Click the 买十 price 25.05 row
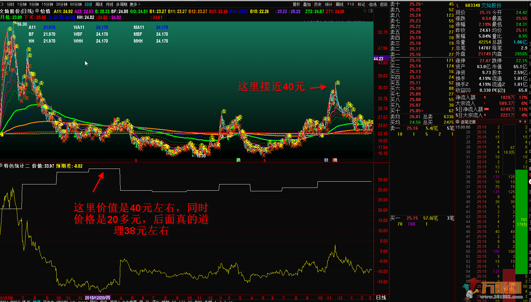 [x=422, y=111]
